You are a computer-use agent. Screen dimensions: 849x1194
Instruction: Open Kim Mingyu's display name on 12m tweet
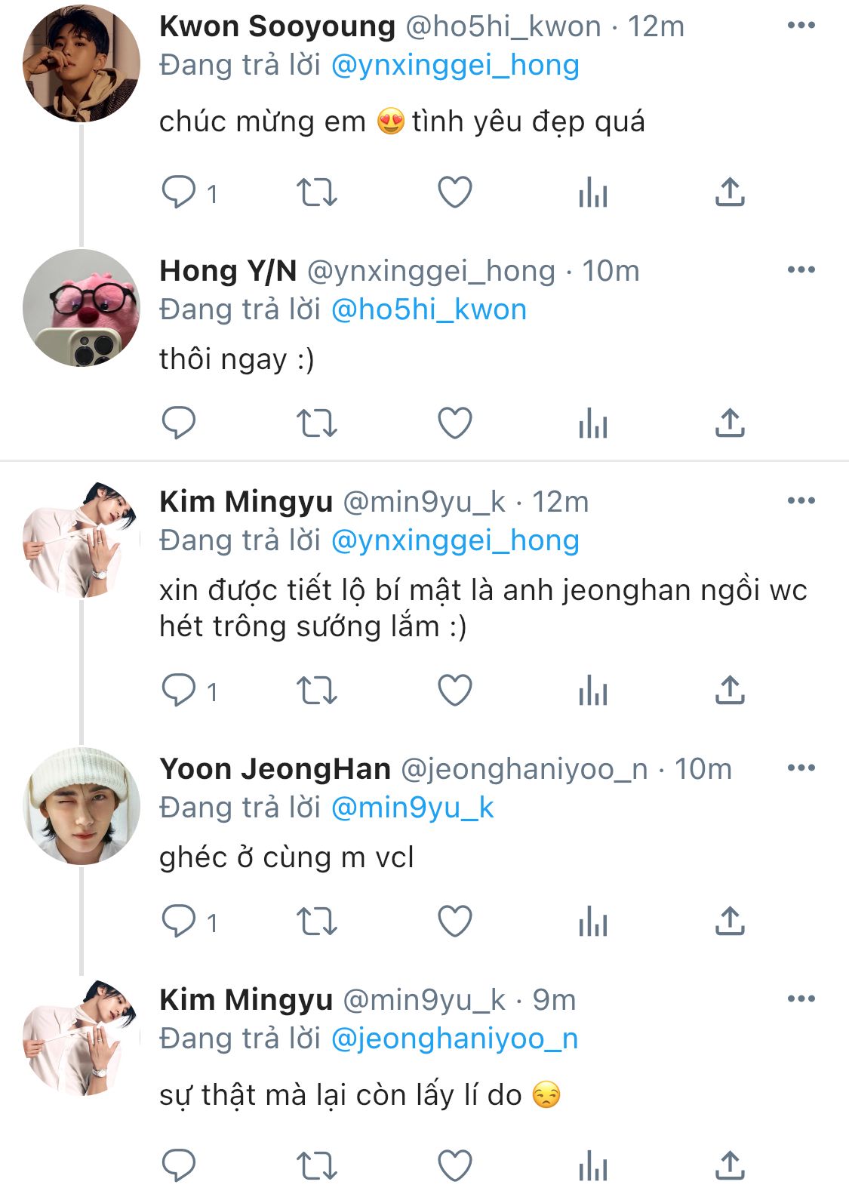click(x=246, y=501)
